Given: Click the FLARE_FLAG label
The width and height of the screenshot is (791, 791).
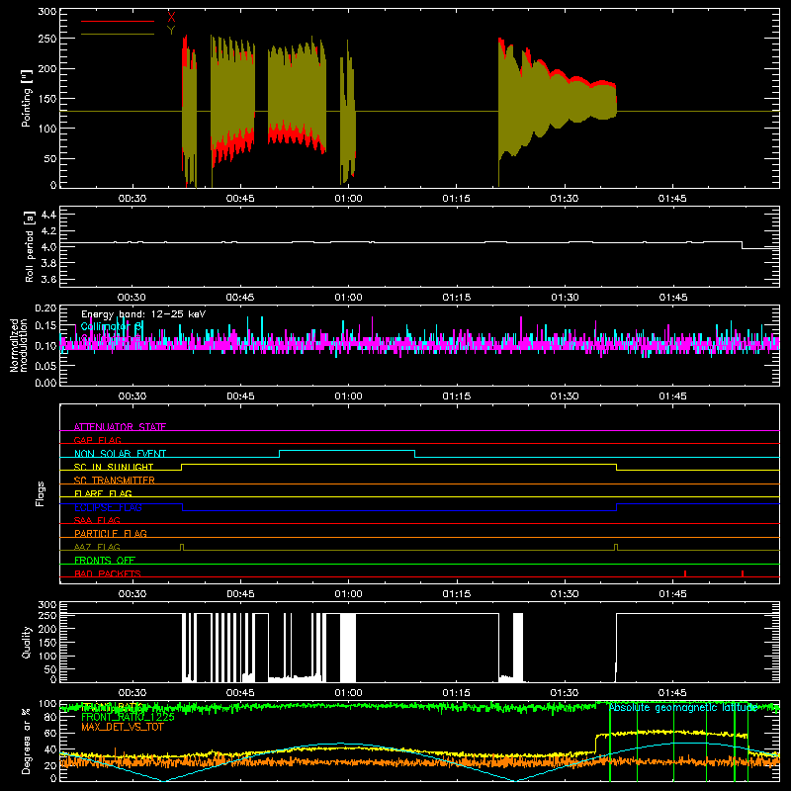Looking at the screenshot, I should (x=103, y=493).
